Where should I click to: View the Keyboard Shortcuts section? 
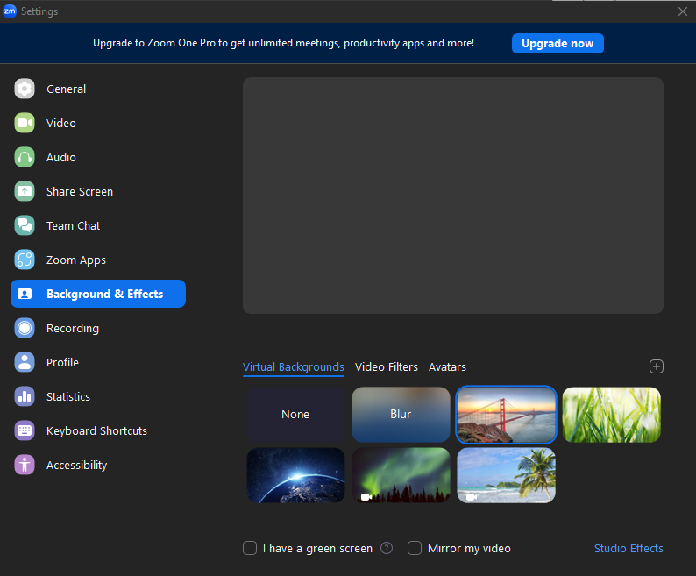coord(98,430)
